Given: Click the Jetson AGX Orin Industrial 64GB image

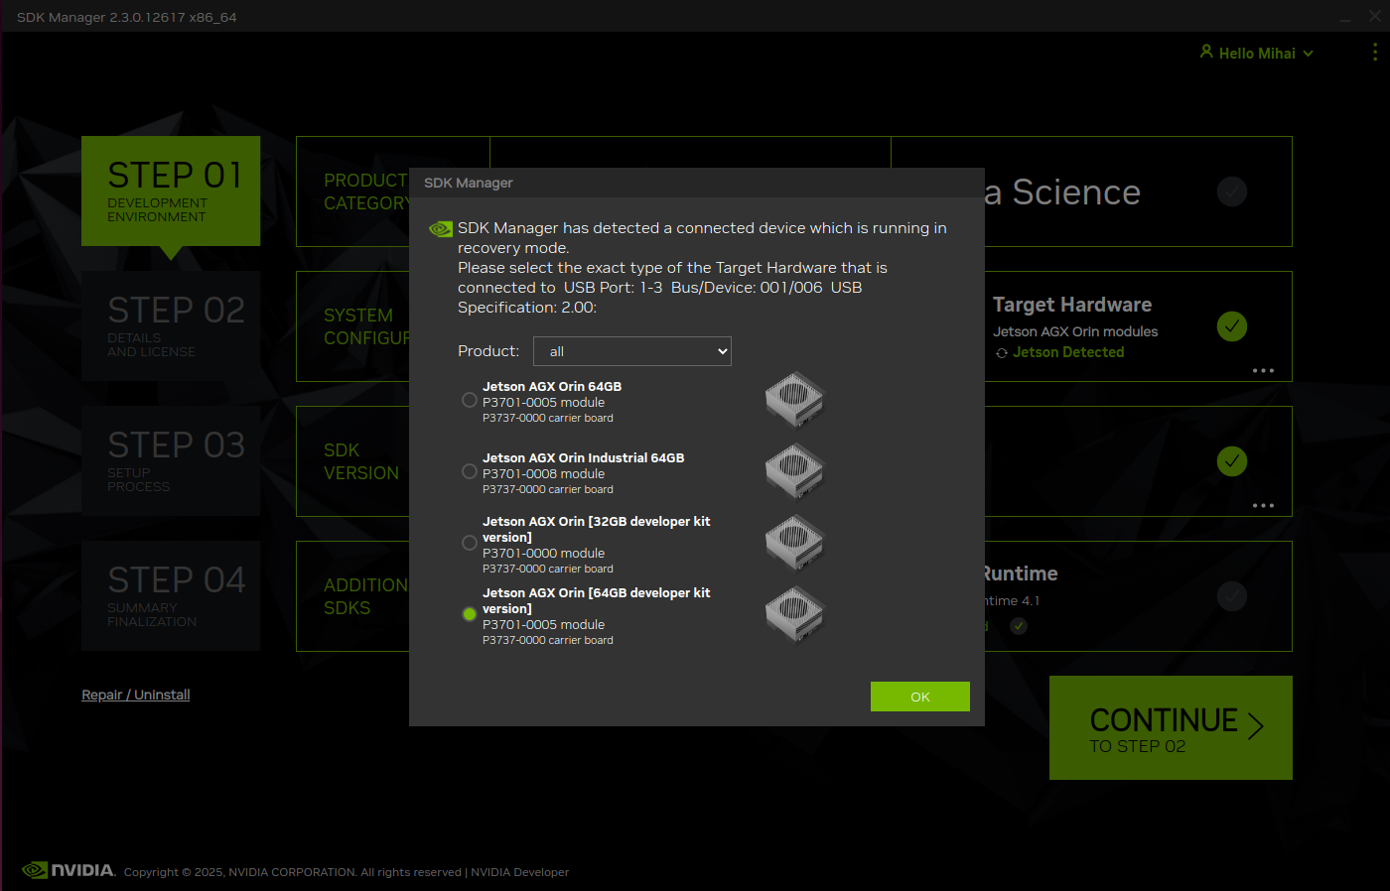Looking at the screenshot, I should 794,470.
